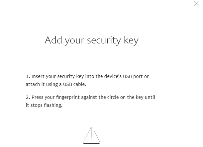The width and height of the screenshot is (203, 147).
Task: Click the step number "2." in the instructions
Action: click(28, 97)
